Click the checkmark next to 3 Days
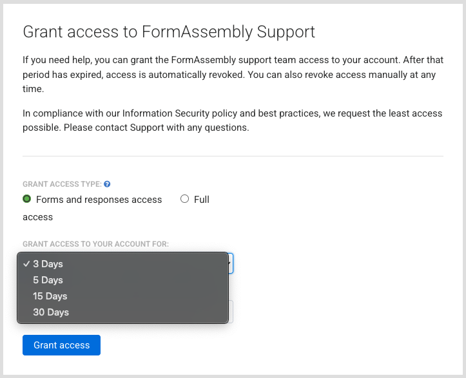Image resolution: width=466 pixels, height=378 pixels. tap(26, 264)
